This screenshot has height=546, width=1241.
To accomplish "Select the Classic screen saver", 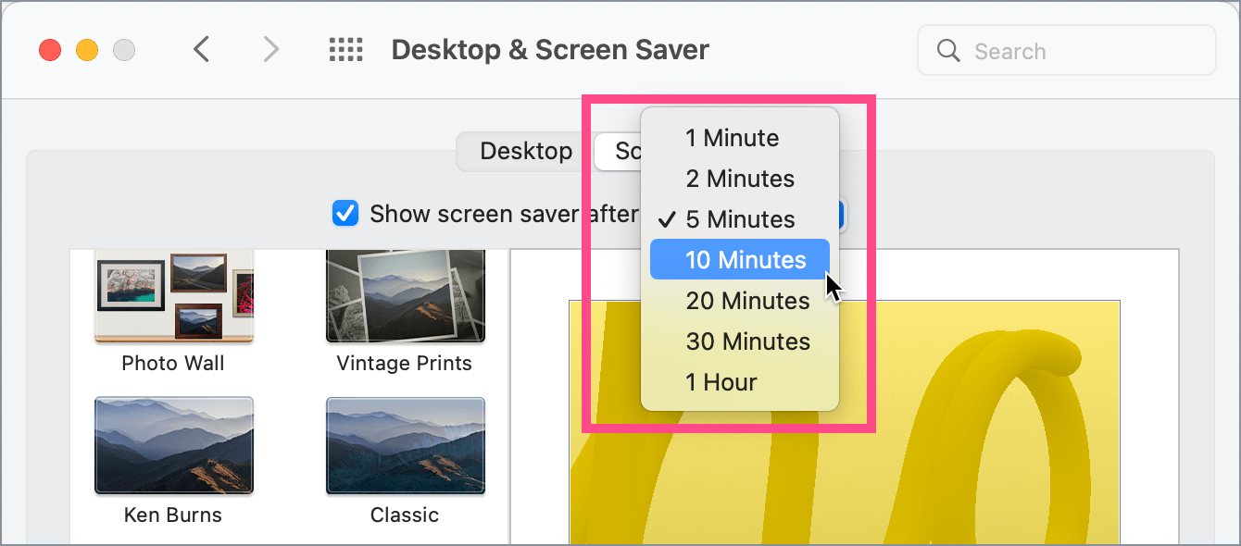I will [x=405, y=446].
